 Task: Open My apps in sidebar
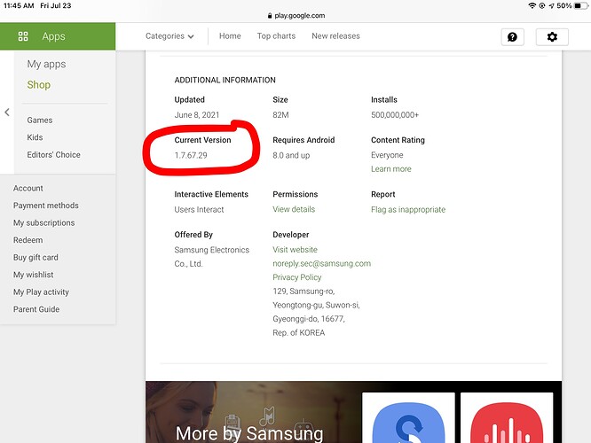click(46, 64)
